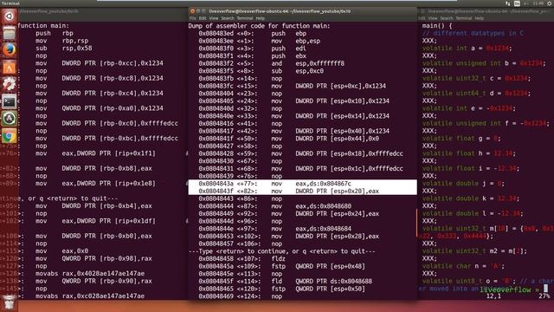This screenshot has width=554, height=312.
Task: Click 'movabs rax,0x4028ae147ae147ae' line
Action: [90, 274]
